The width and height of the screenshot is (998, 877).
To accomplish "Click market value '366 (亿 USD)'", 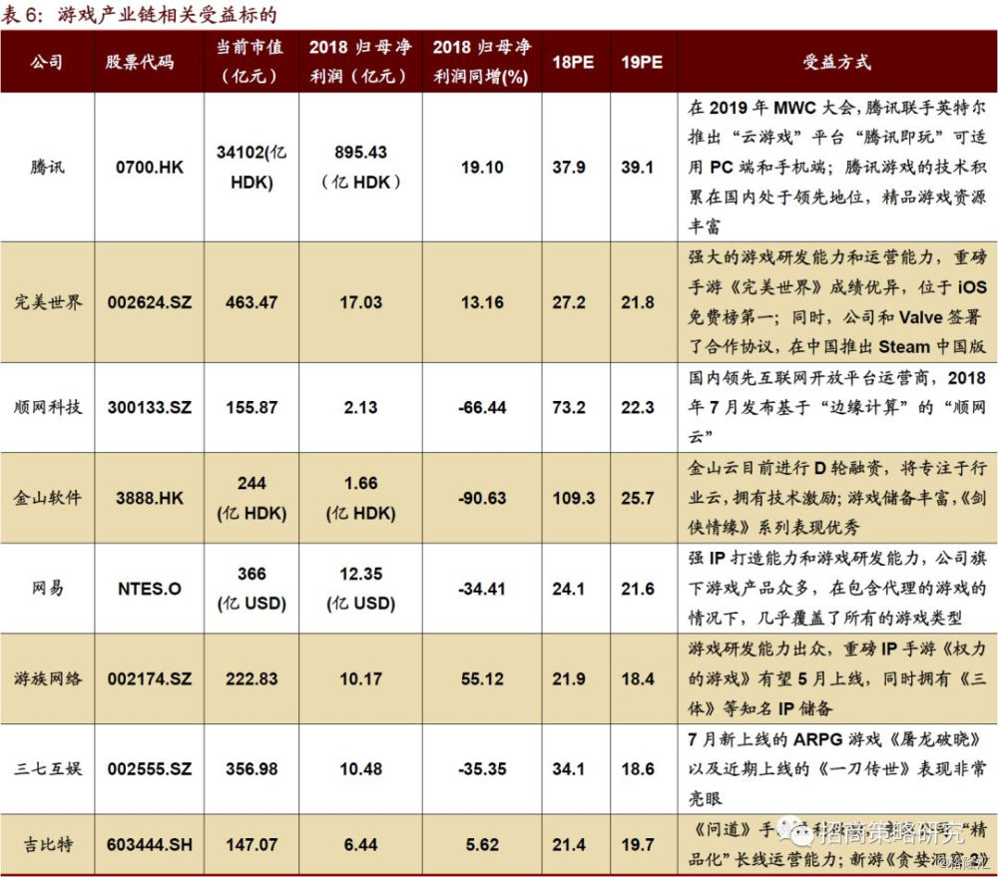I will click(x=251, y=588).
